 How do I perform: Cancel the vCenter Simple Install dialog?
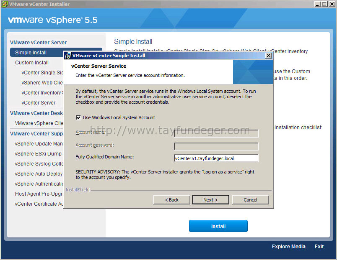(250, 200)
